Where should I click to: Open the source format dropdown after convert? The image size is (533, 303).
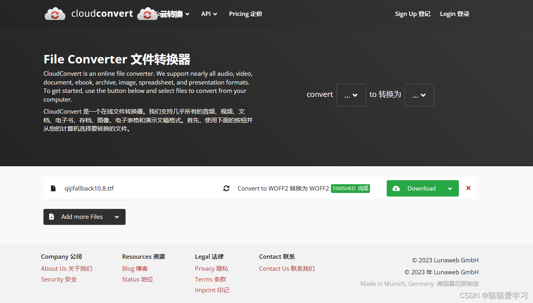[351, 95]
